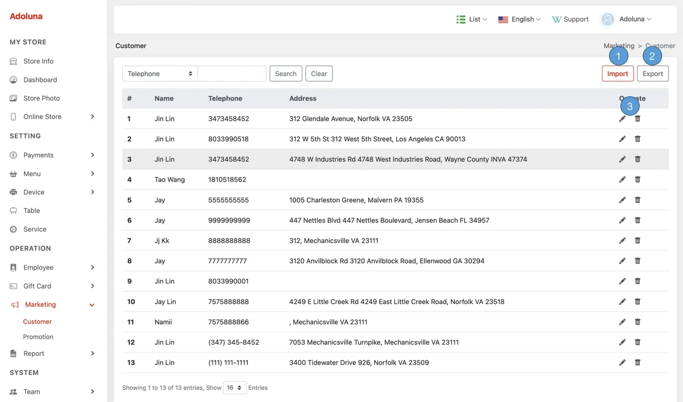The height and width of the screenshot is (402, 683).
Task: Edit customer with phone 9999999999
Action: coord(622,220)
